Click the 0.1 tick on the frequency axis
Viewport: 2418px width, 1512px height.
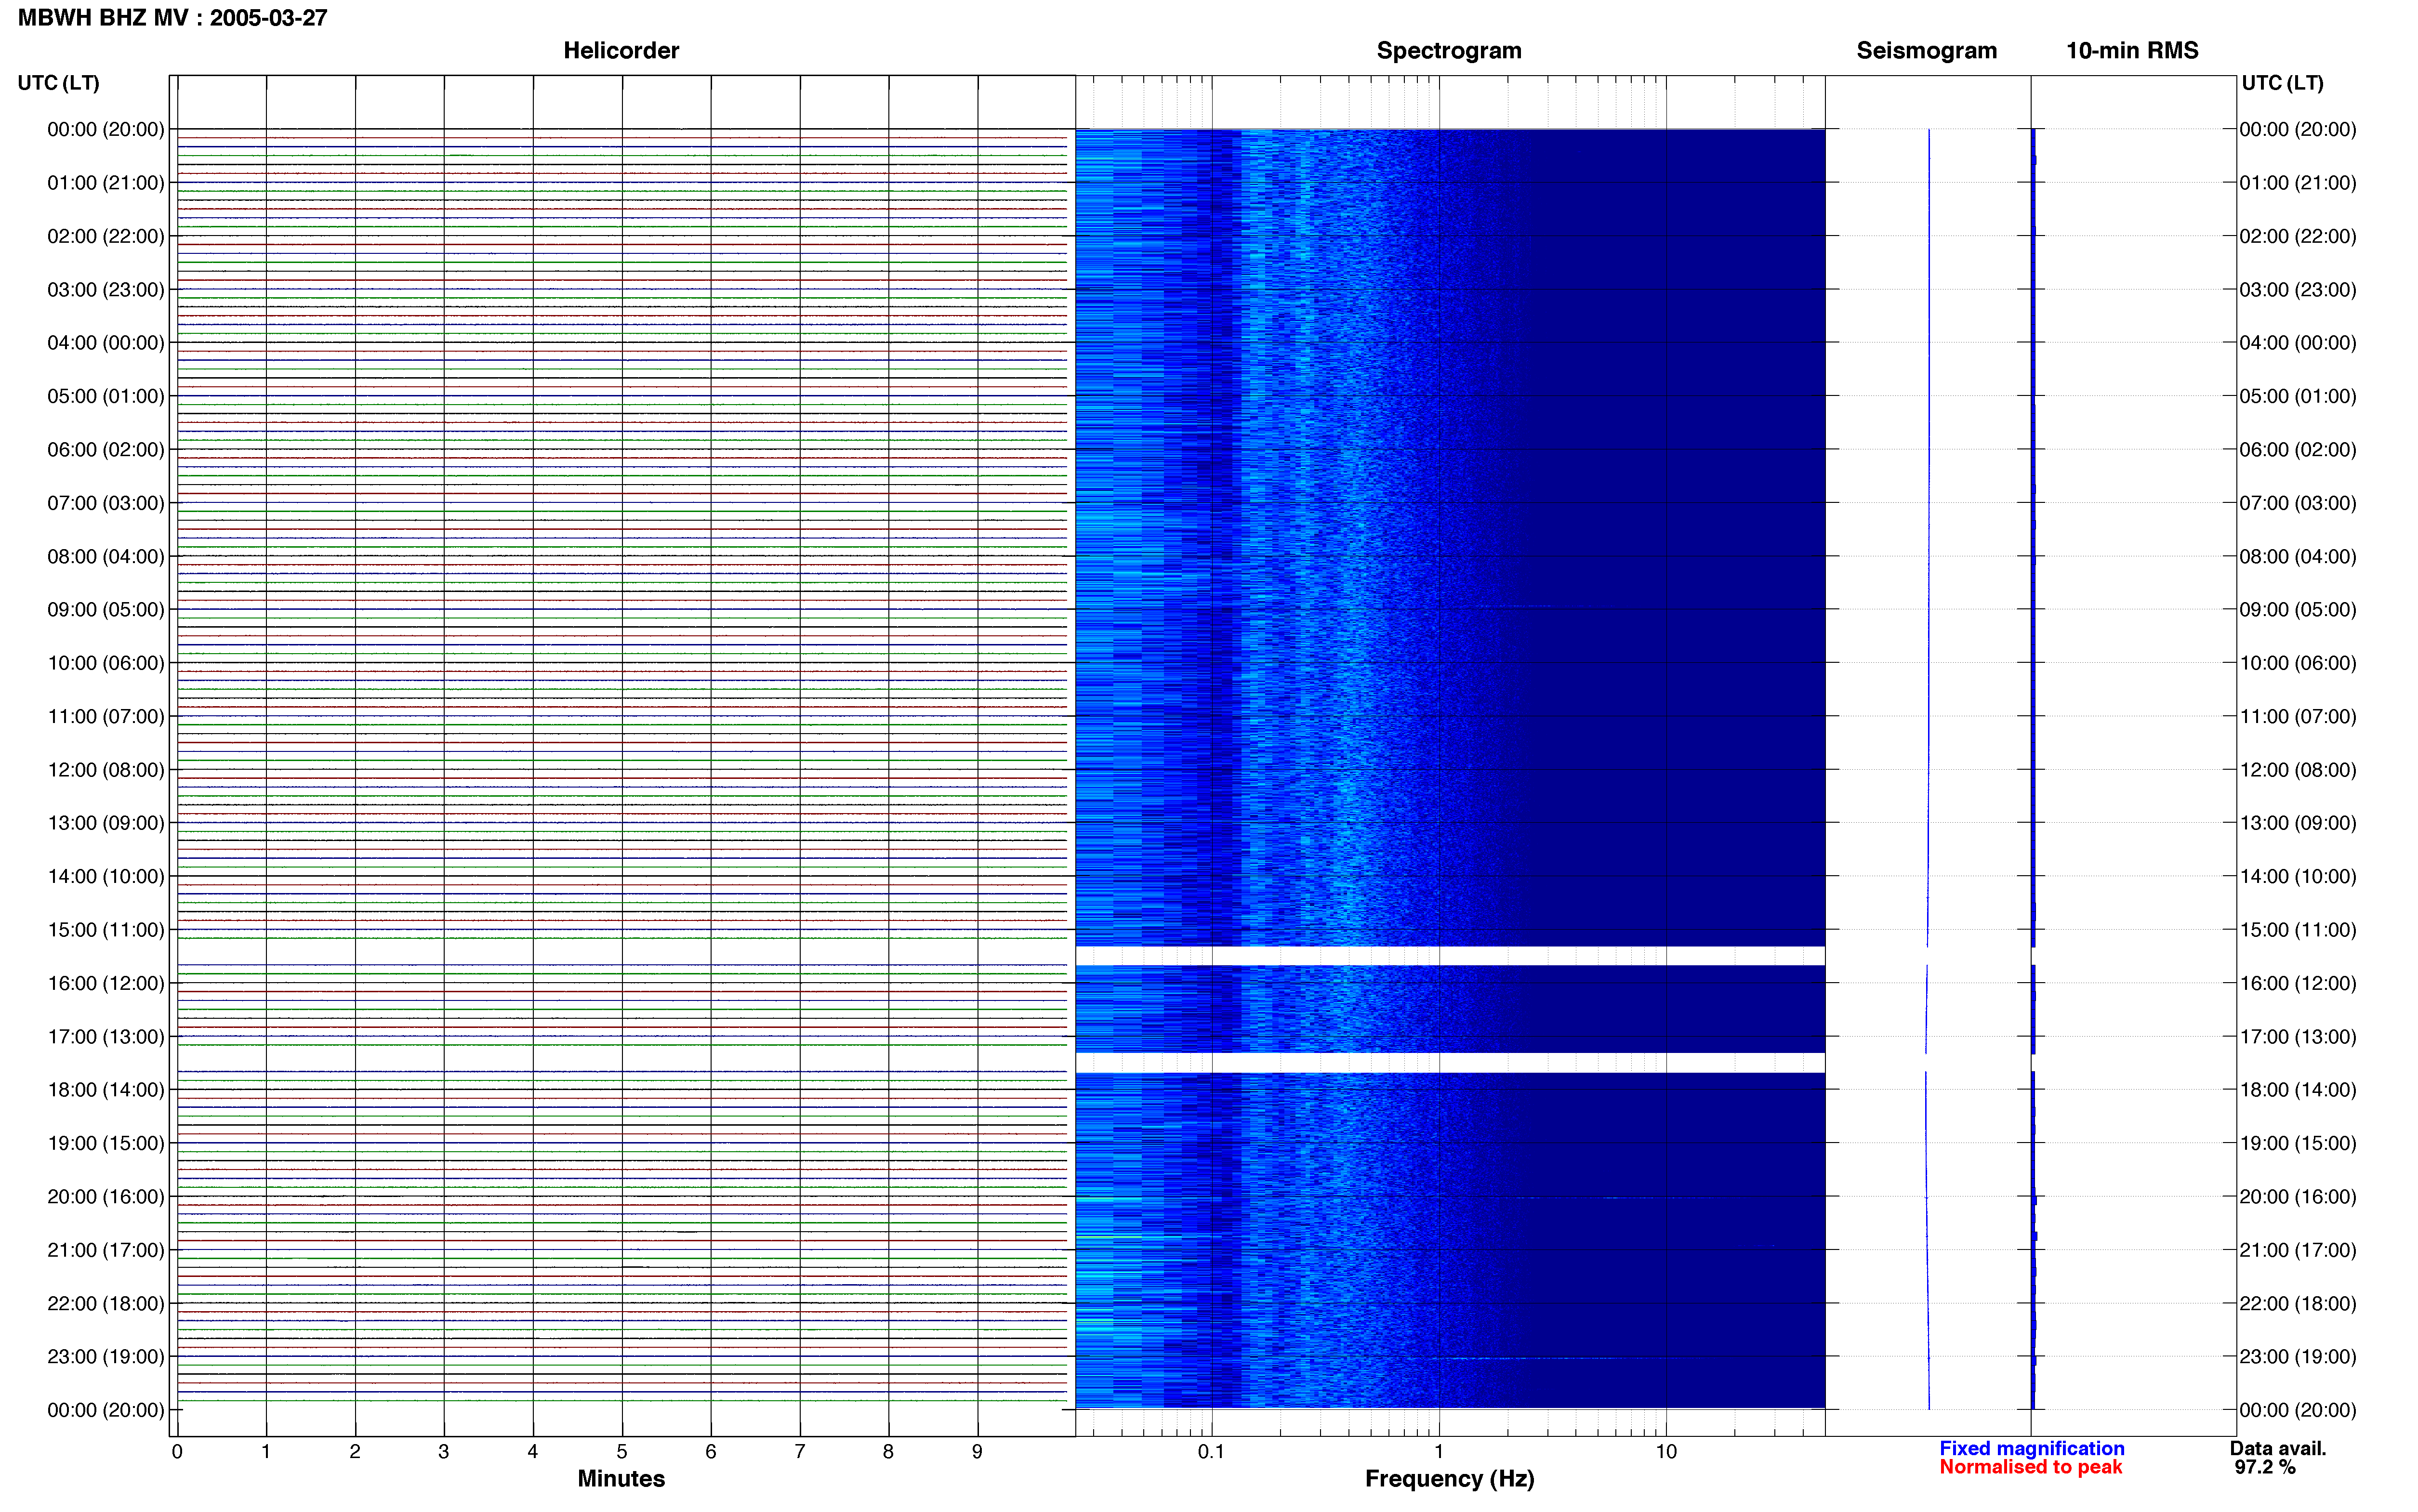pyautogui.click(x=1211, y=1451)
